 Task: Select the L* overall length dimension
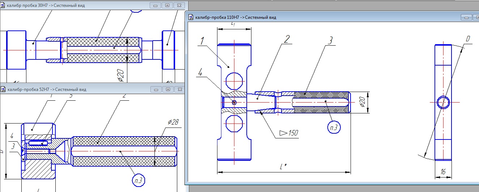point(283,166)
